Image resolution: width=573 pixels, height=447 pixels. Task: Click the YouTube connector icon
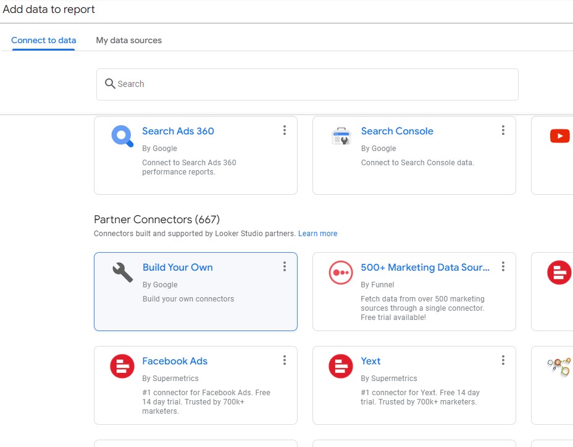559,136
